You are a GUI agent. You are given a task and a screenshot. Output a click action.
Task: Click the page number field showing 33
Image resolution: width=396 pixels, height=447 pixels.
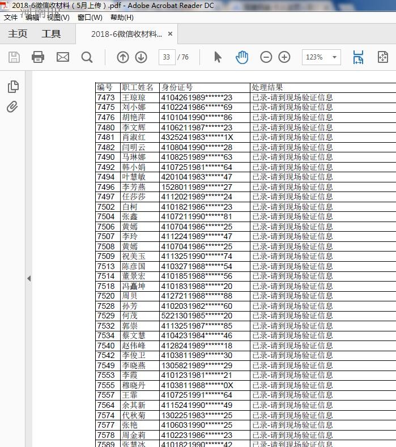coord(167,57)
